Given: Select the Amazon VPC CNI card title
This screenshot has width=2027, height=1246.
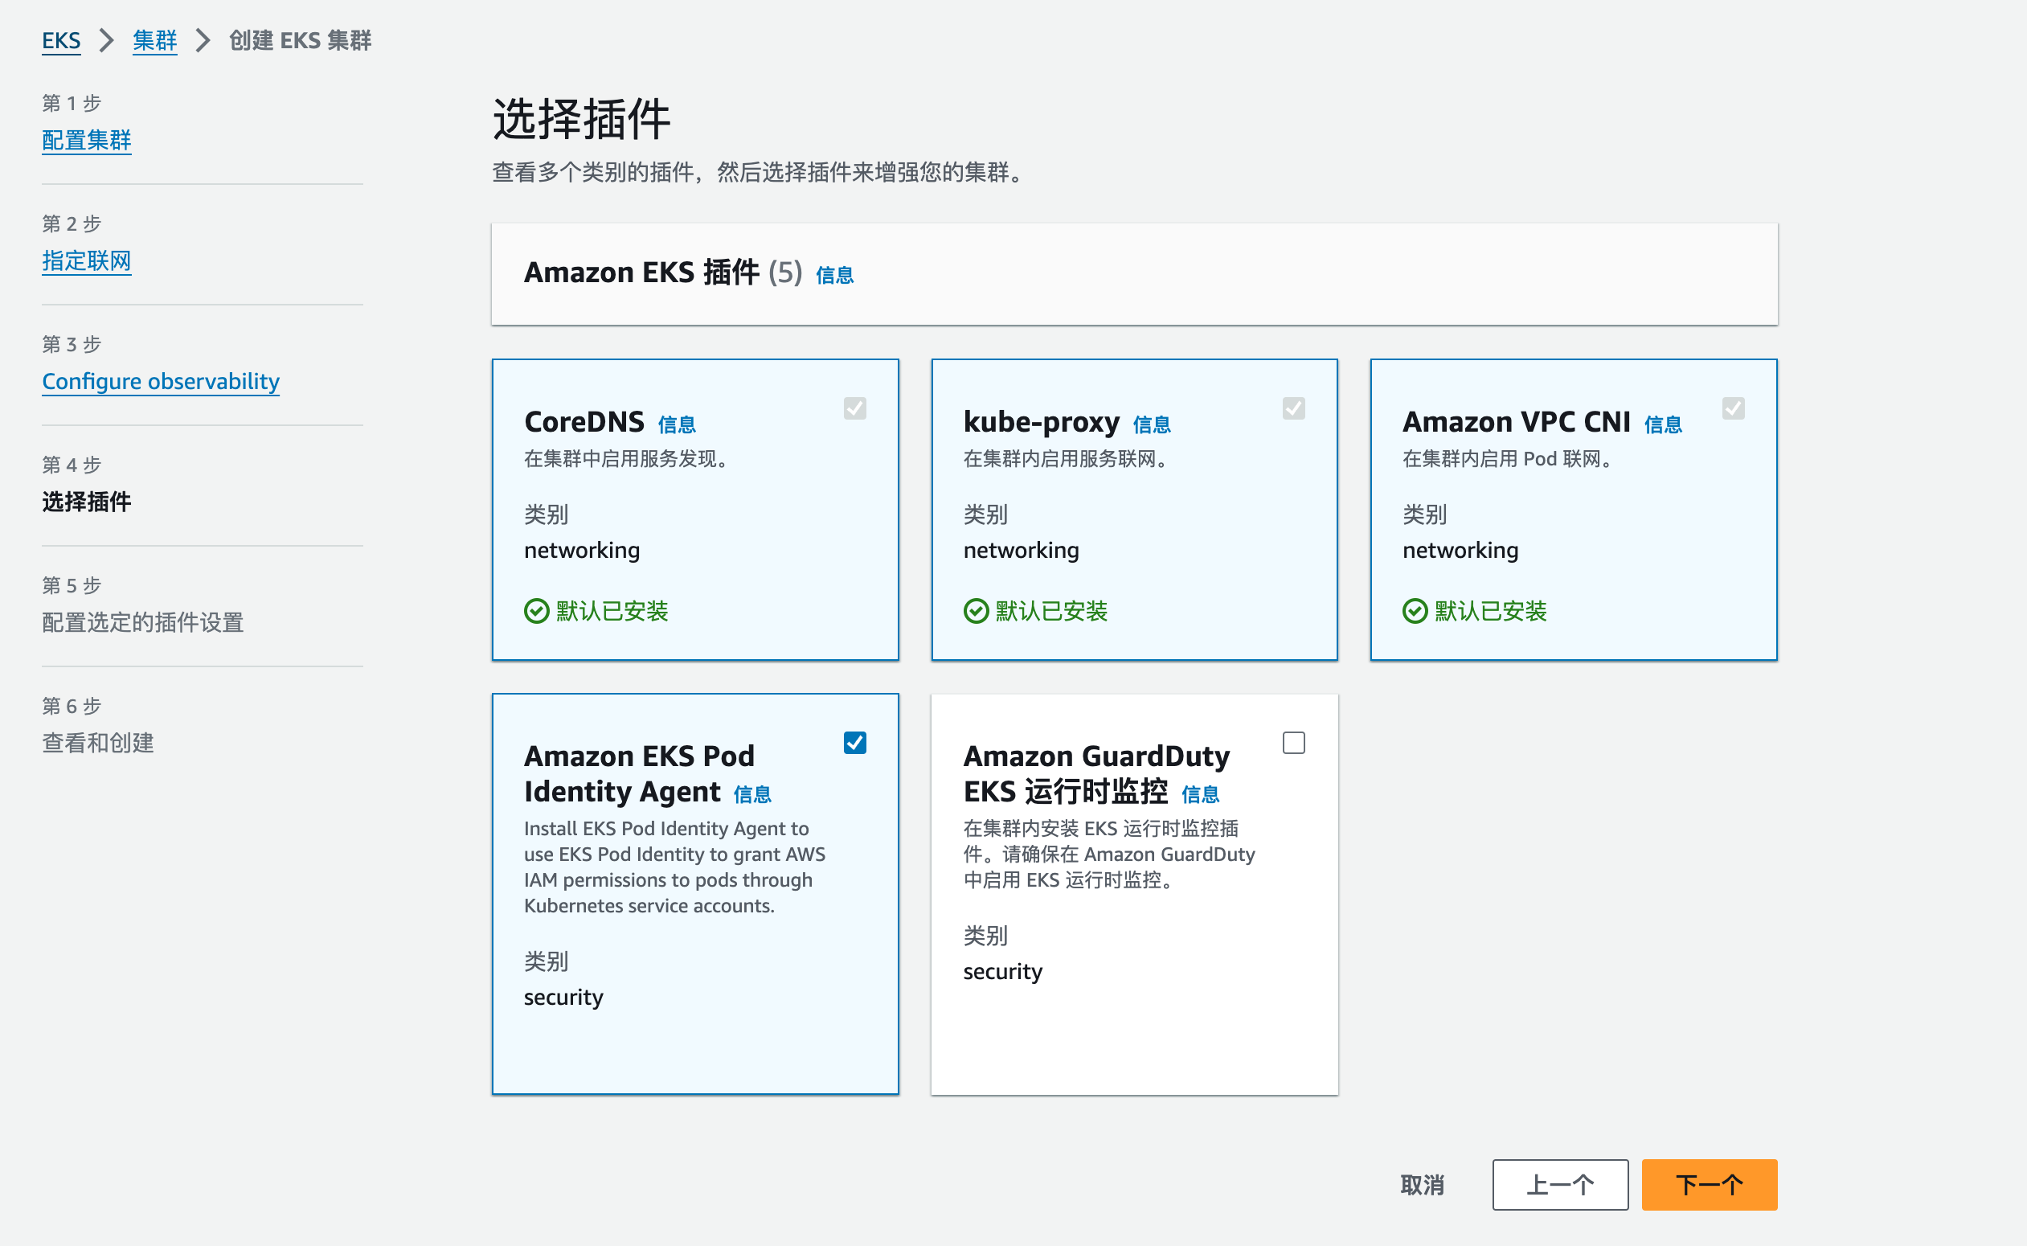Looking at the screenshot, I should [1517, 422].
